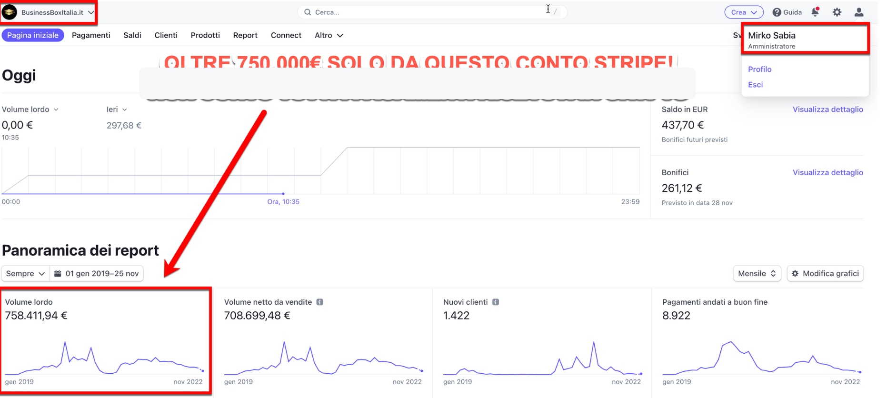Open the Guida help menu

(787, 12)
